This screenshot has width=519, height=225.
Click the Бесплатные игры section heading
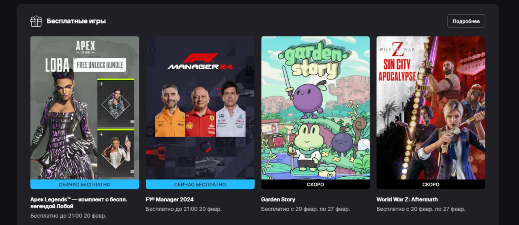click(76, 21)
